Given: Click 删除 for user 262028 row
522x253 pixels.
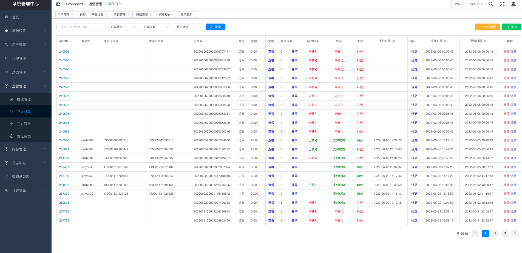Looking at the screenshot, I should click(506, 203).
